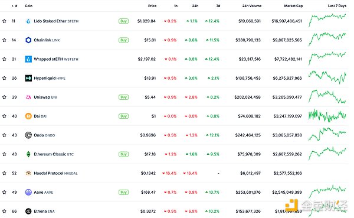Sort the table by rank # column
The image size is (354, 218).
pos(15,6)
